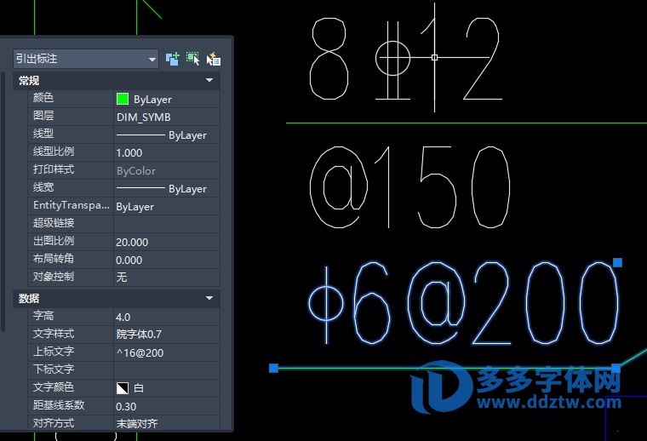Collapse the 数据 section
Screen dimensions: 647x441
[209, 298]
